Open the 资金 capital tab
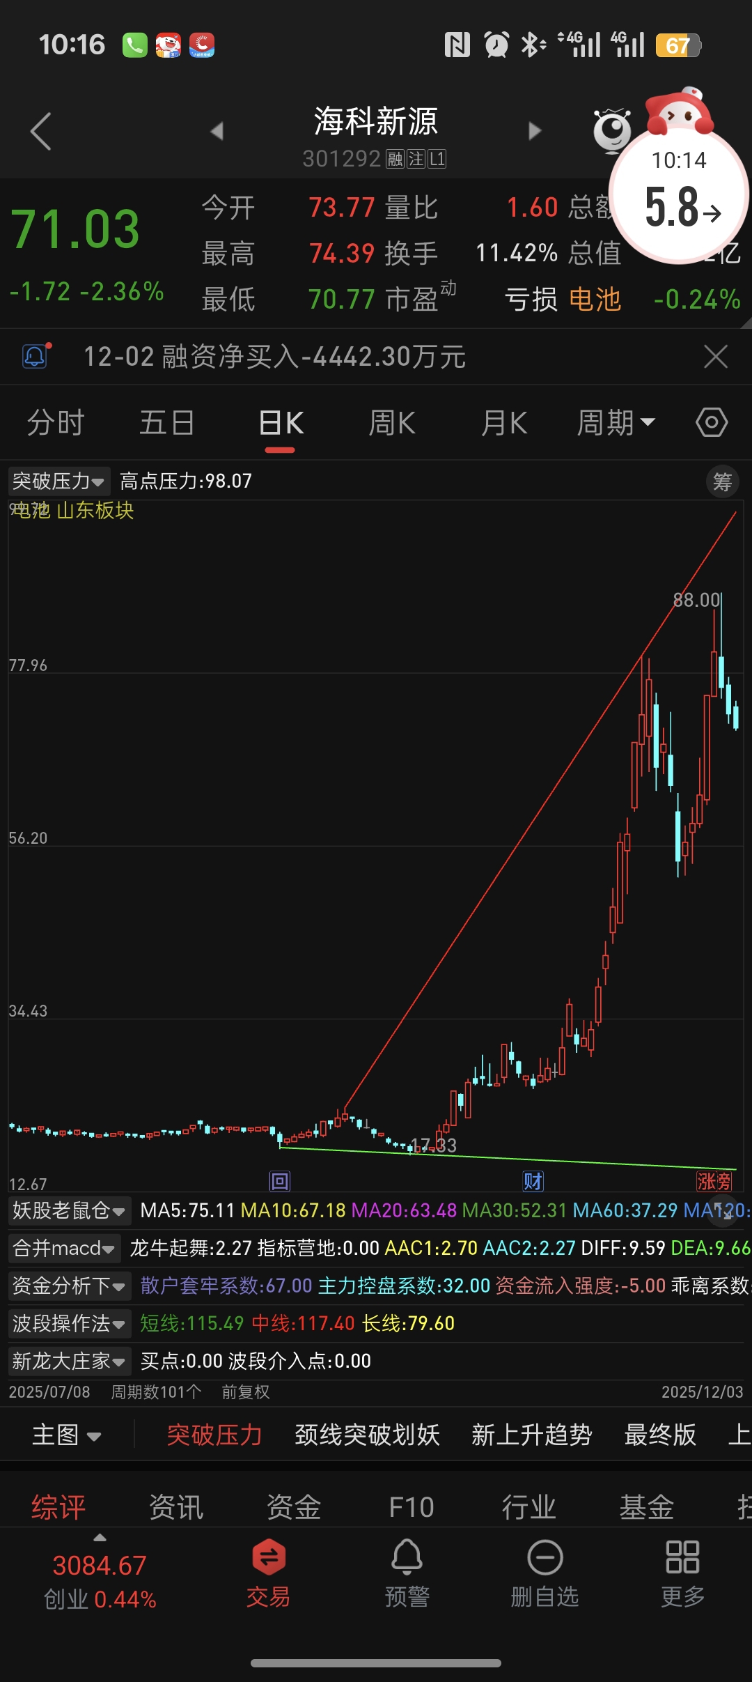Screen dimensions: 752x1682 (294, 1507)
